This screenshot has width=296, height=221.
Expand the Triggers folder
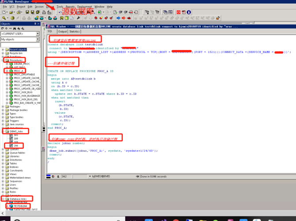(x=3, y=121)
